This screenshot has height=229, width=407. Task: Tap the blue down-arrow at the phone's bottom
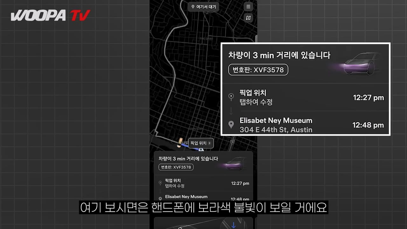pyautogui.click(x=233, y=225)
